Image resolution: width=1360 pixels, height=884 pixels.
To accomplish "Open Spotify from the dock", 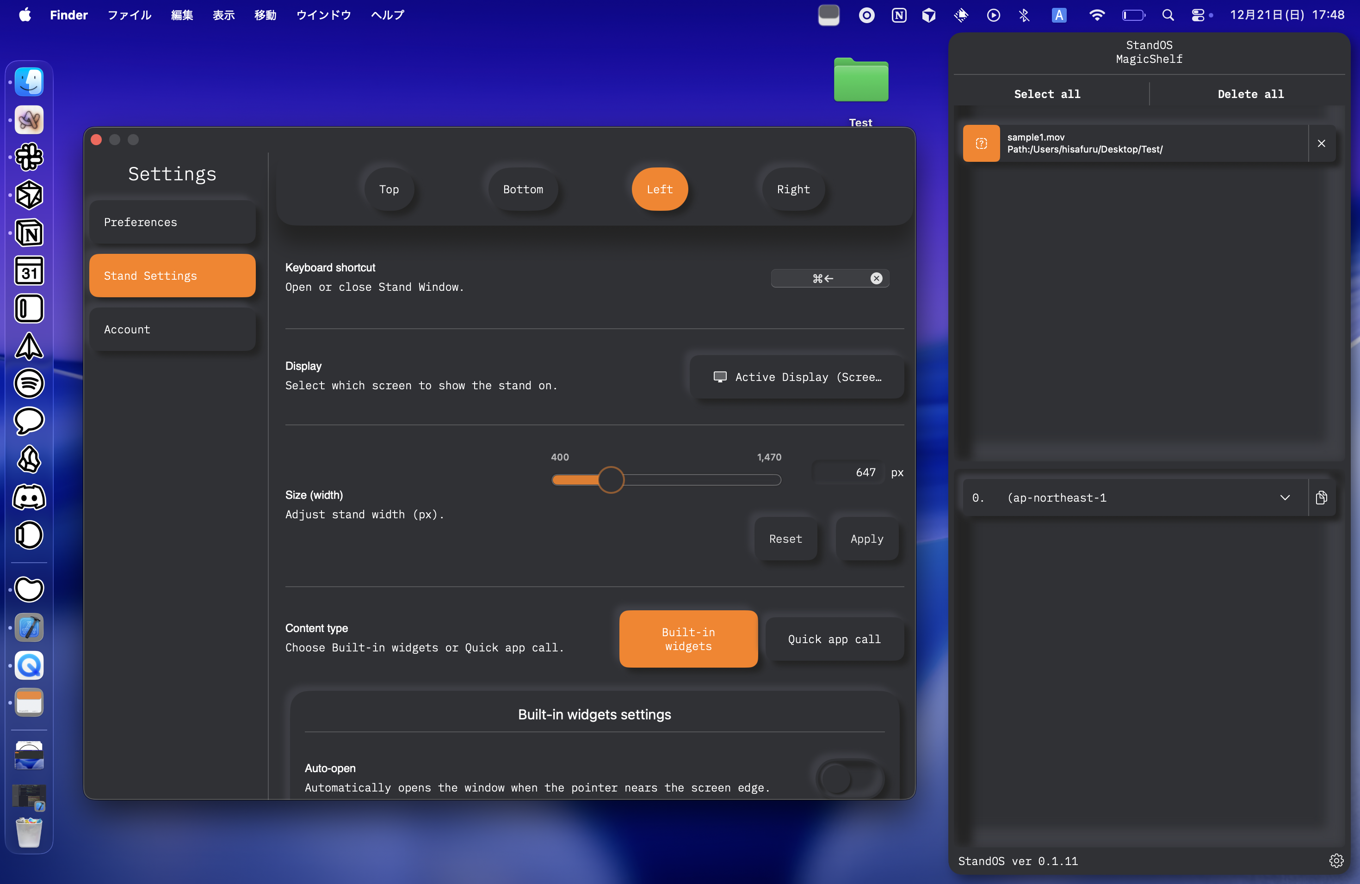I will tap(29, 384).
